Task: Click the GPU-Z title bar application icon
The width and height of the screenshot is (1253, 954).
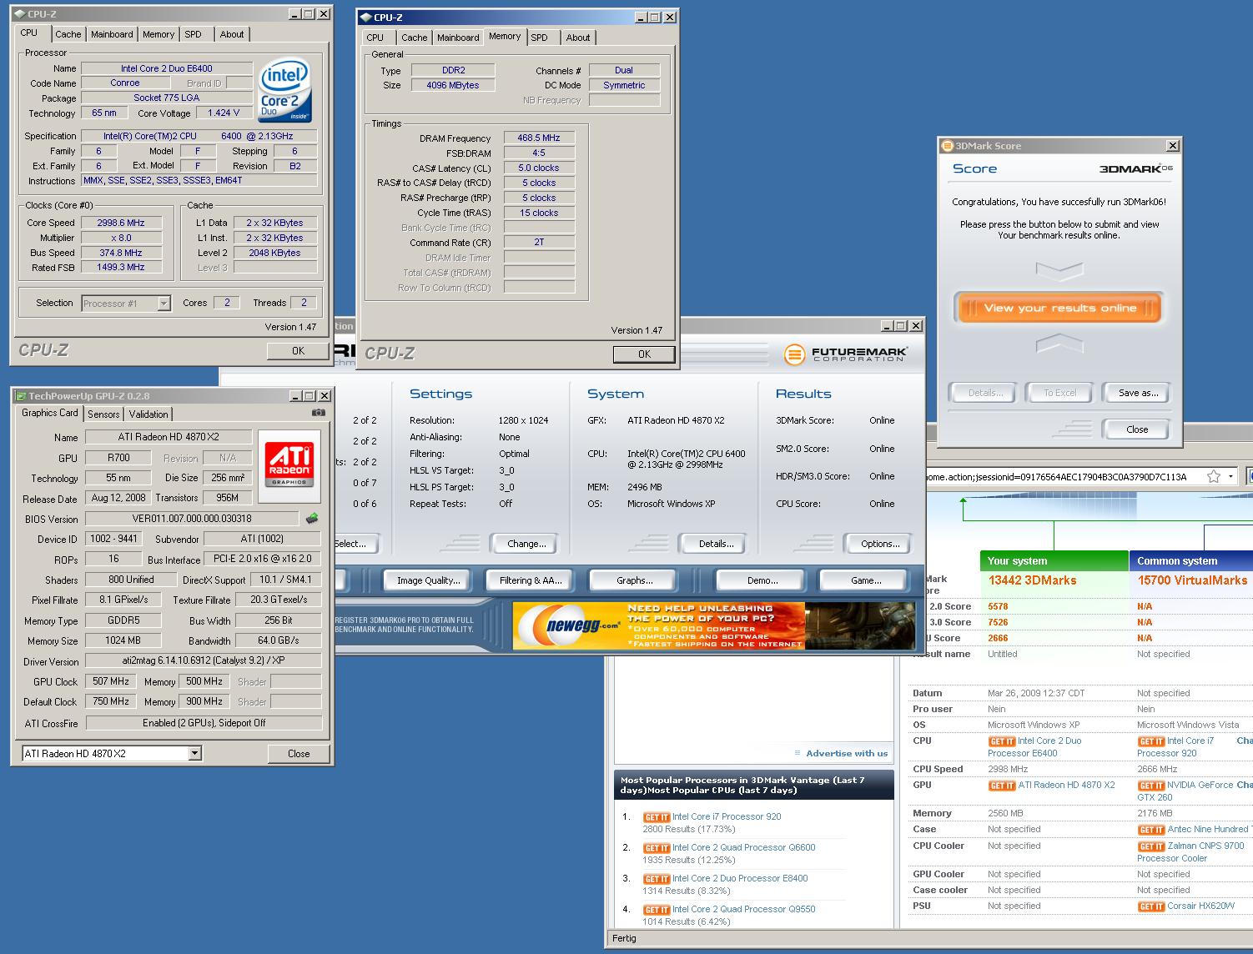Action: (x=21, y=396)
